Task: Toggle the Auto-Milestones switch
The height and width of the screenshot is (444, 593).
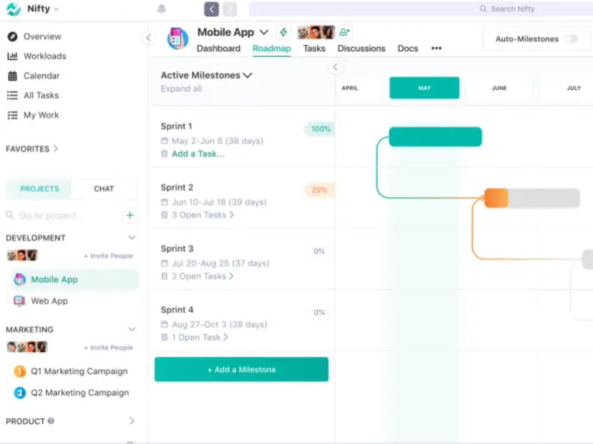Action: [x=571, y=39]
